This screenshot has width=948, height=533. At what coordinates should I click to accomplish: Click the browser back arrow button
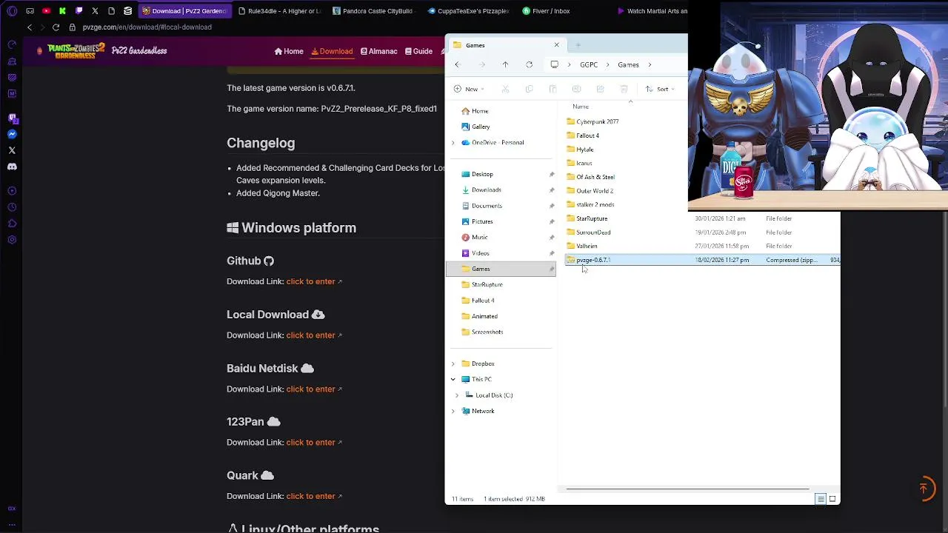(30, 27)
